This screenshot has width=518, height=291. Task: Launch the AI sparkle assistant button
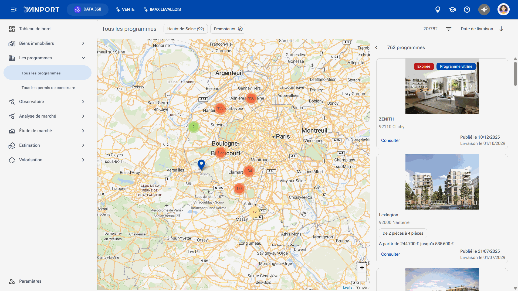pyautogui.click(x=484, y=9)
